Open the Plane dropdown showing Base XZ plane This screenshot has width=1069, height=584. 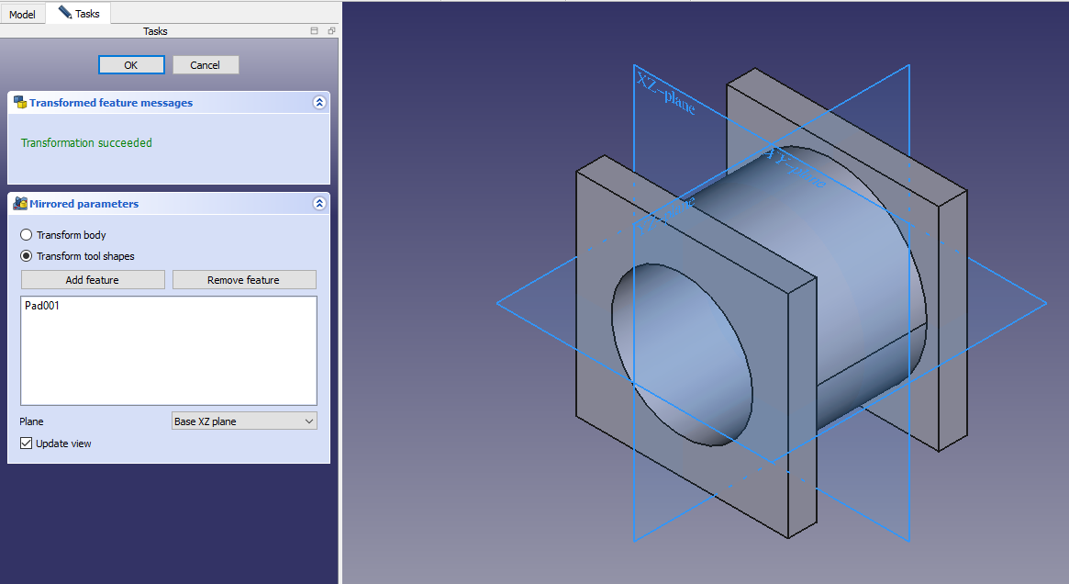(244, 421)
